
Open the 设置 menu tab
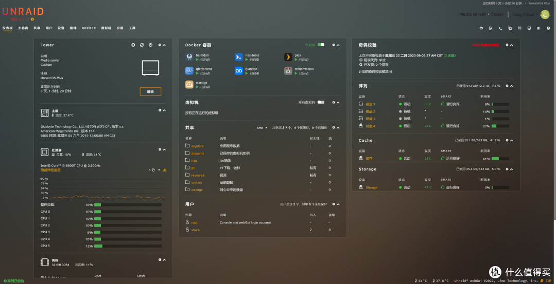coord(61,28)
